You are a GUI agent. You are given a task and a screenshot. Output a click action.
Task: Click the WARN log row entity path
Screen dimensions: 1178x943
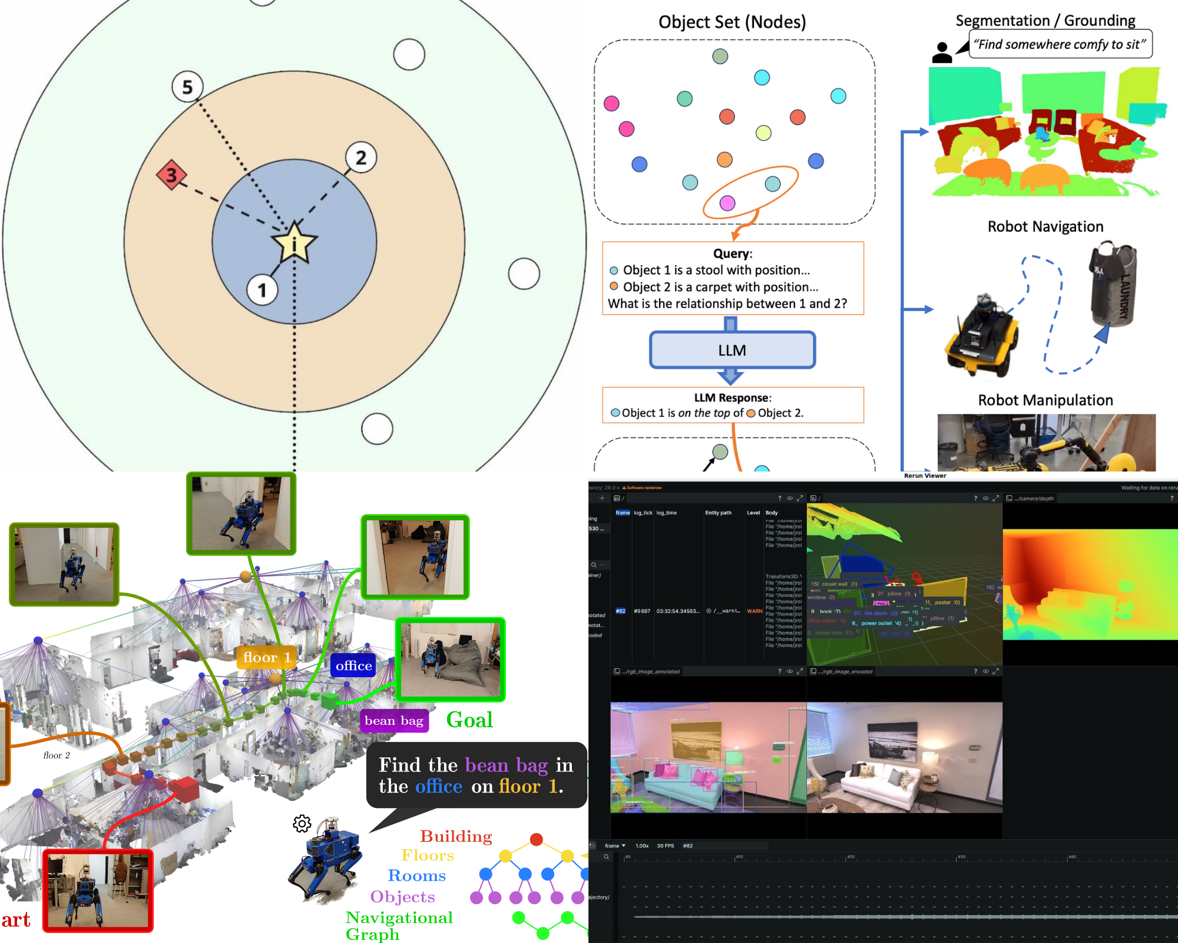(724, 611)
